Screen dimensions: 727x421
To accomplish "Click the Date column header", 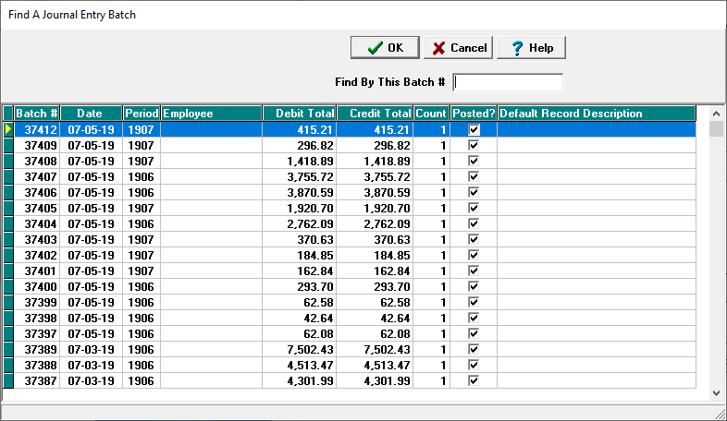I will point(91,114).
